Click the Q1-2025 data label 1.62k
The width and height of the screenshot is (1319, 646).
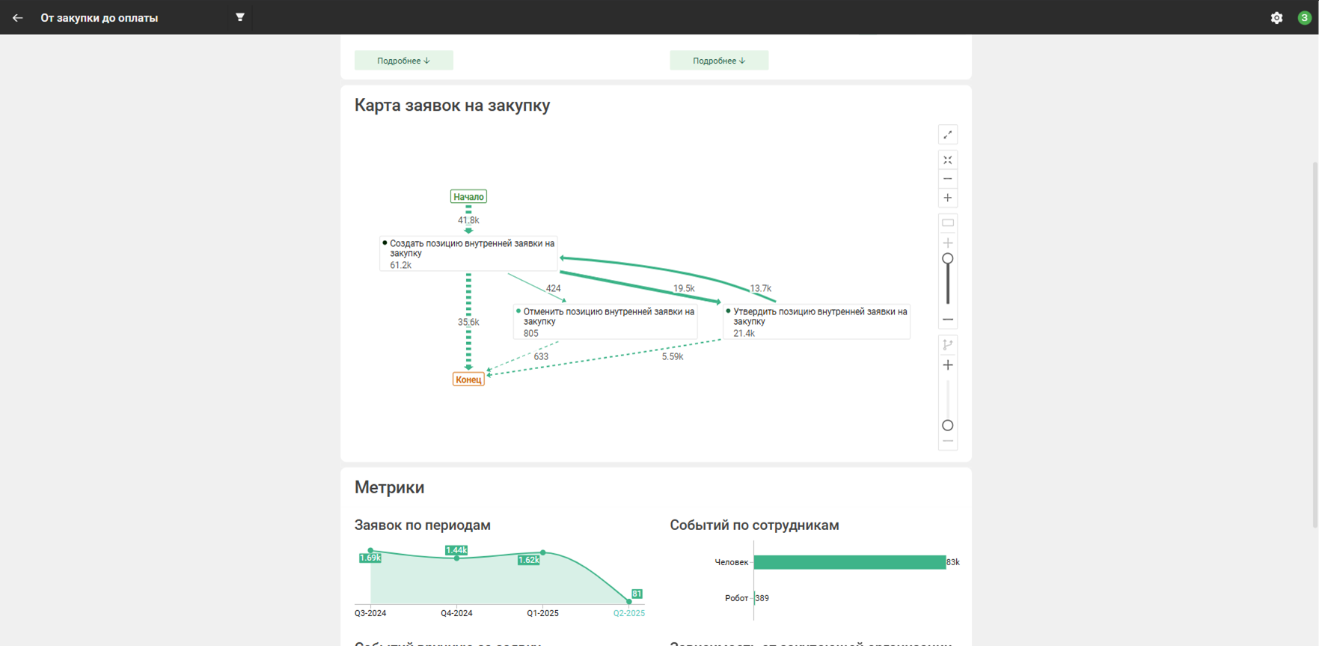coord(529,560)
